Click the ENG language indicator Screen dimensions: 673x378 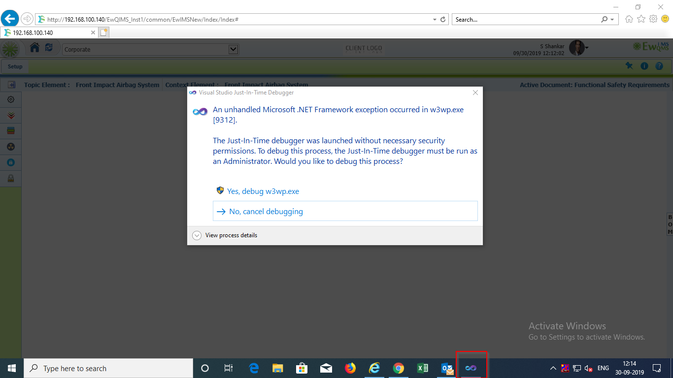tap(603, 368)
